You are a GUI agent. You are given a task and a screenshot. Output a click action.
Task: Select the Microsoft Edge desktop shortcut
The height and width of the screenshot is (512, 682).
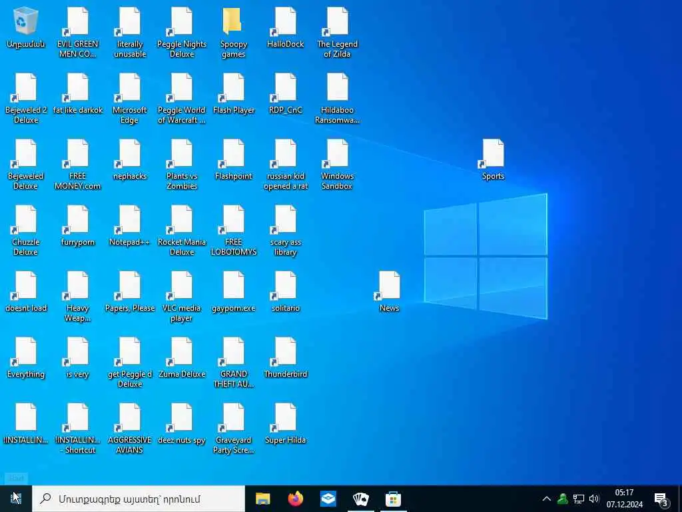click(130, 99)
